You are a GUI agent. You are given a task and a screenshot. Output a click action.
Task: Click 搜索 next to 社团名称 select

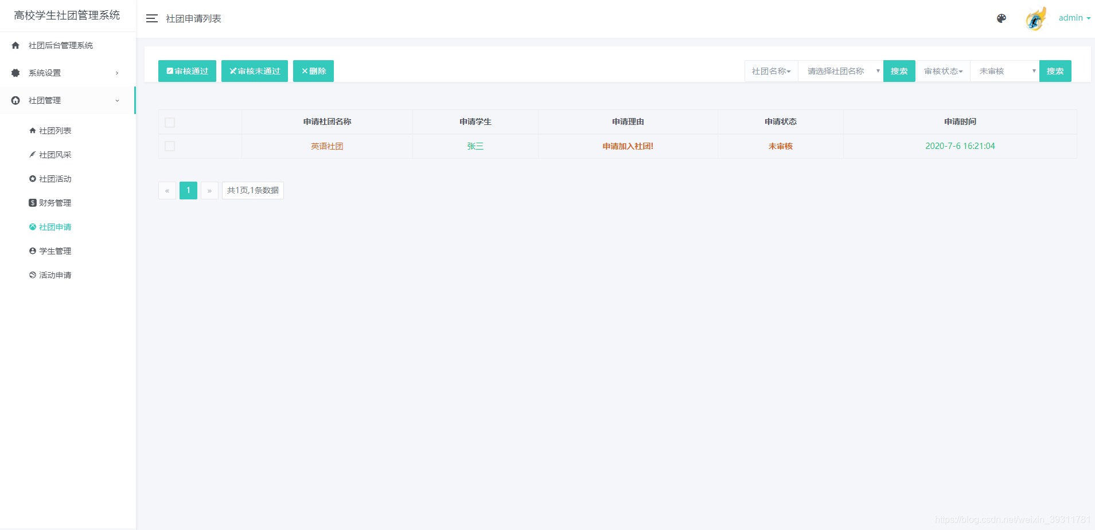(x=899, y=71)
